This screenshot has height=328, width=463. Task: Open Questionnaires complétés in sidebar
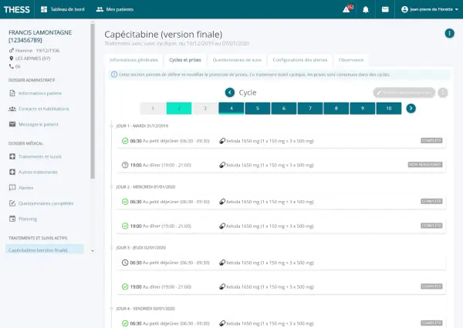pyautogui.click(x=46, y=203)
